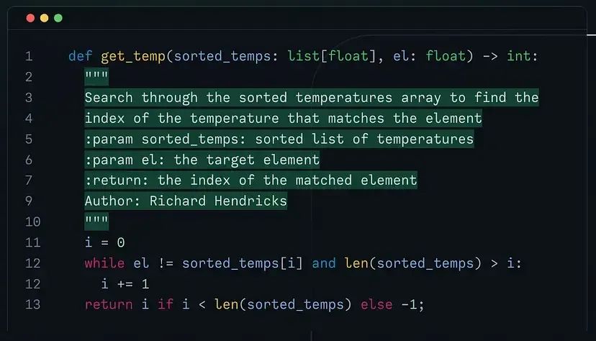The width and height of the screenshot is (596, 341).
Task: Click the "i += 1" statement
Action: 125,284
